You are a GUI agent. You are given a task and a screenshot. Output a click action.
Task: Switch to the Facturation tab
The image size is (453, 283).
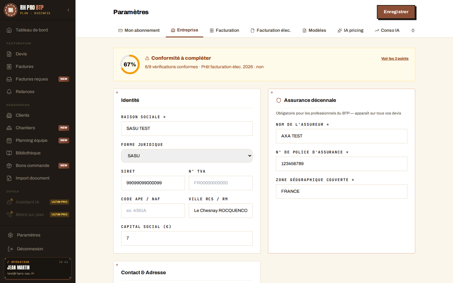224,31
